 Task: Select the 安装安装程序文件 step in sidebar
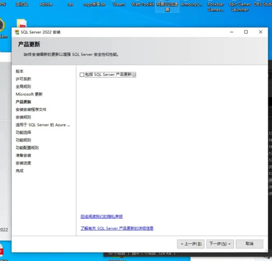[31, 109]
